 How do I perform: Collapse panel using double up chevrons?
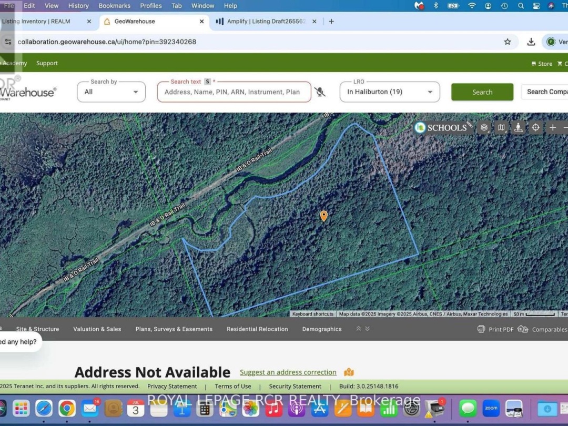pyautogui.click(x=359, y=329)
